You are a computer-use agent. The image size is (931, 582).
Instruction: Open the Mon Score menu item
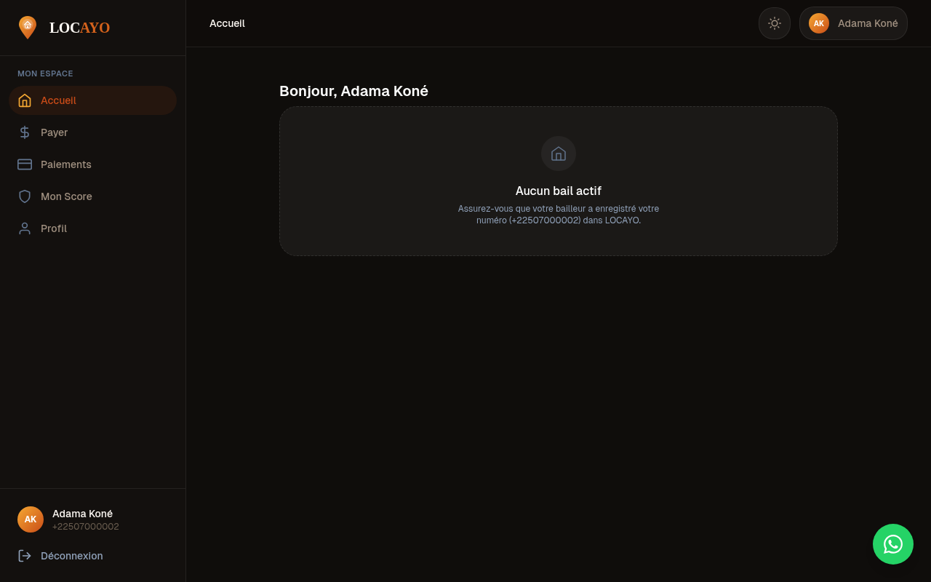[x=66, y=196]
